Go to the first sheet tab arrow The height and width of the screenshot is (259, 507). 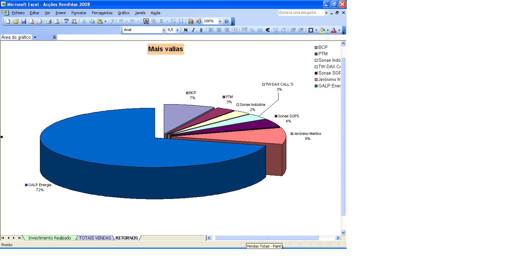[3, 238]
